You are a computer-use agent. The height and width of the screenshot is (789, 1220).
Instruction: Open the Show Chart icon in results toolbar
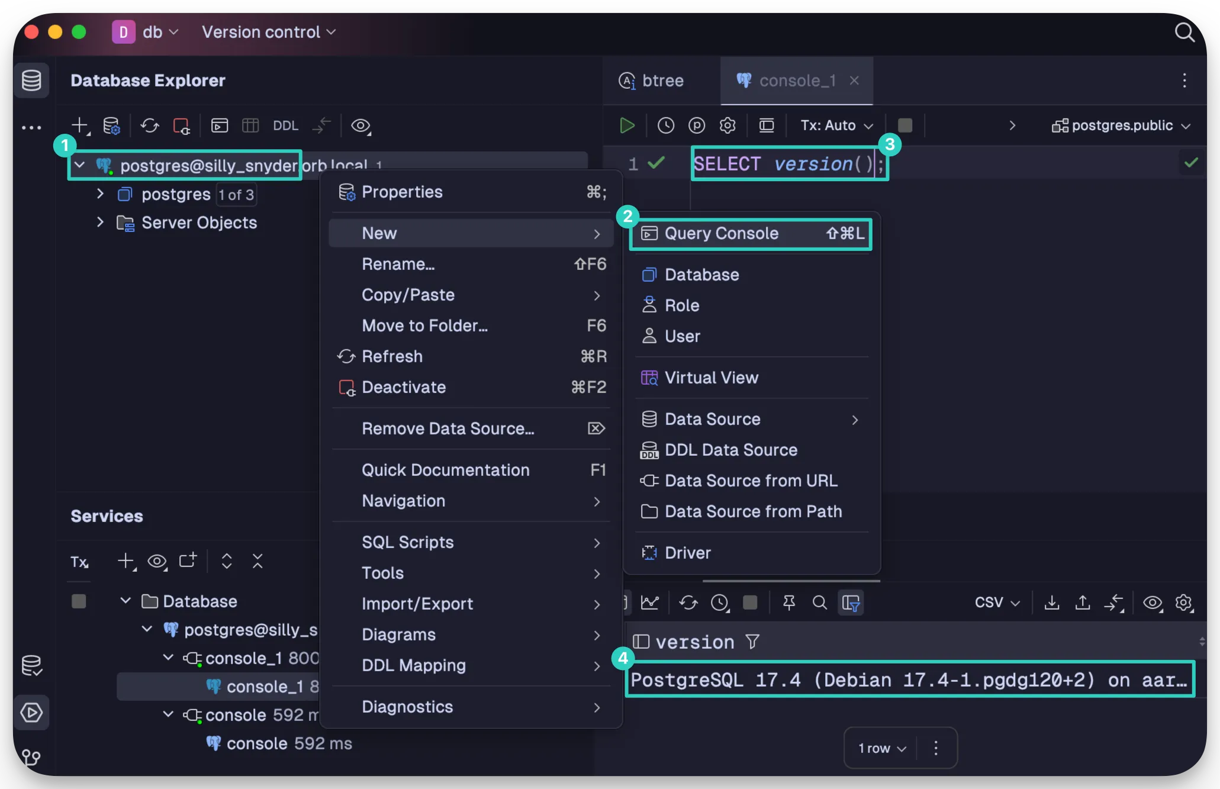click(649, 603)
